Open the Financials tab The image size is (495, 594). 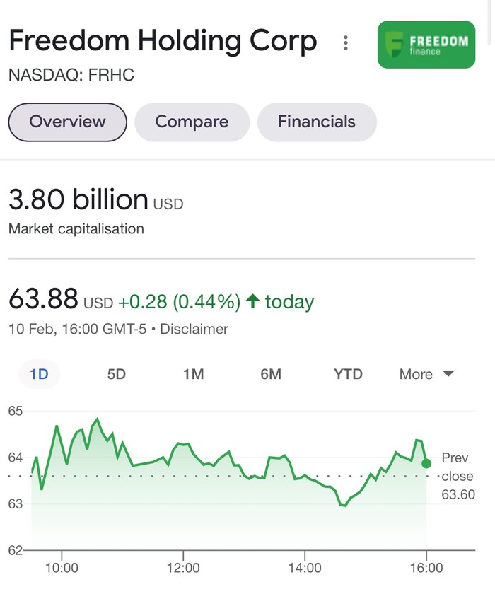point(317,122)
